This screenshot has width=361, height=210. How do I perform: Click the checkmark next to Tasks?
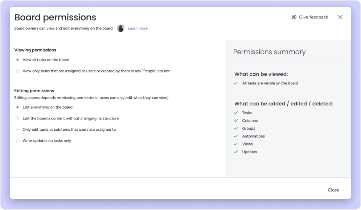[236, 113]
